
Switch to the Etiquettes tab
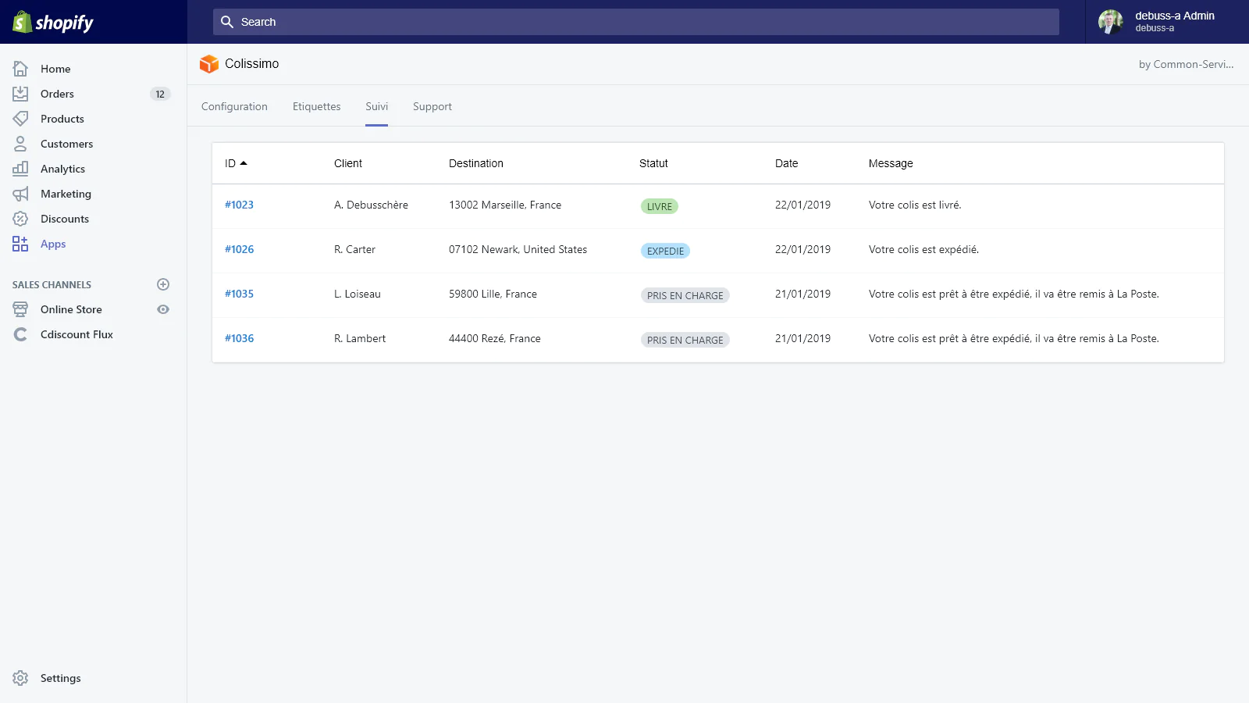316,106
